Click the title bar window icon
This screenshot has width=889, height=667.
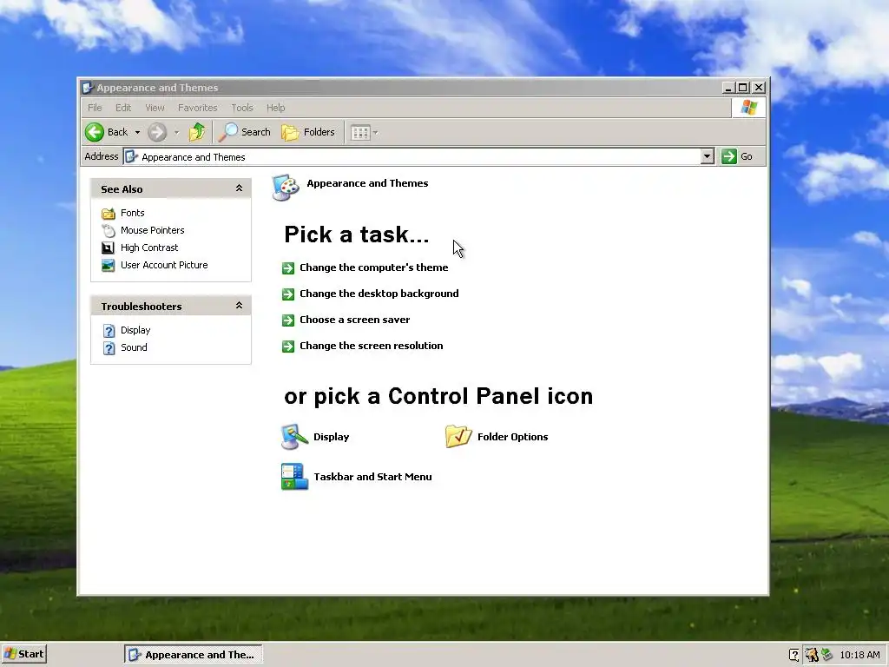88,88
